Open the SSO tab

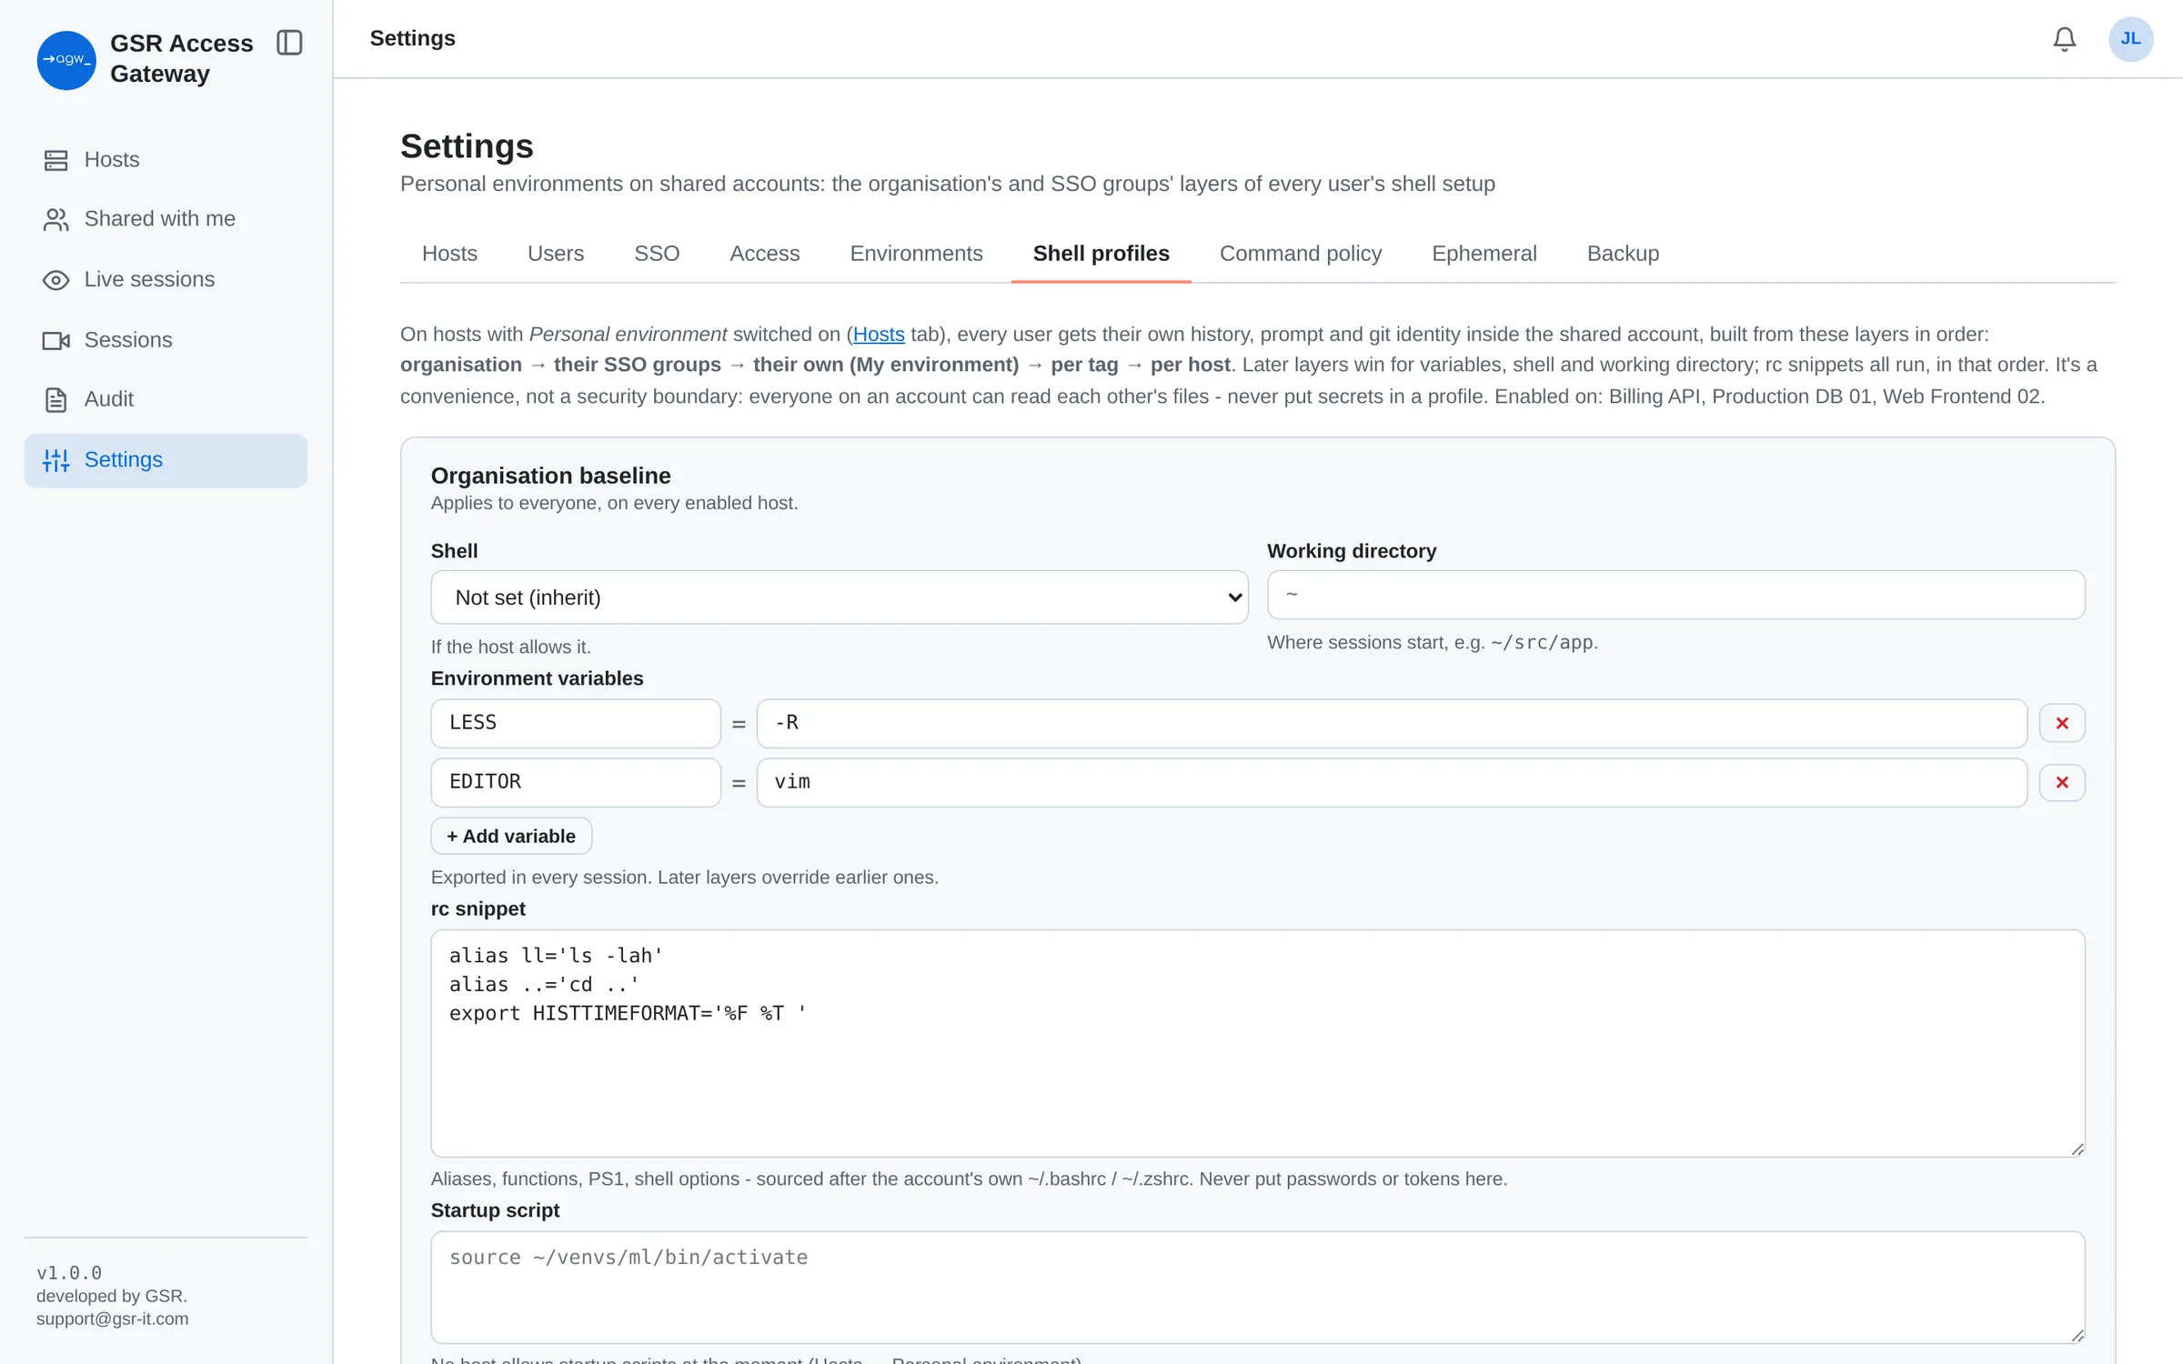657,254
